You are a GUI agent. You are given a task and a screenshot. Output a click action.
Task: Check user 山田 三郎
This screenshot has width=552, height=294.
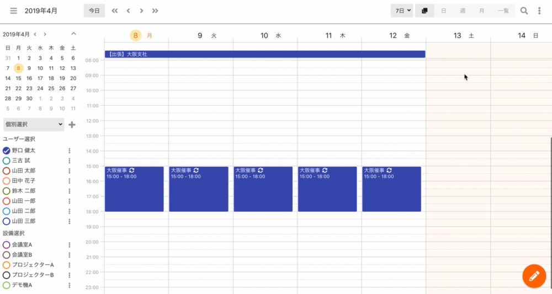click(x=6, y=221)
